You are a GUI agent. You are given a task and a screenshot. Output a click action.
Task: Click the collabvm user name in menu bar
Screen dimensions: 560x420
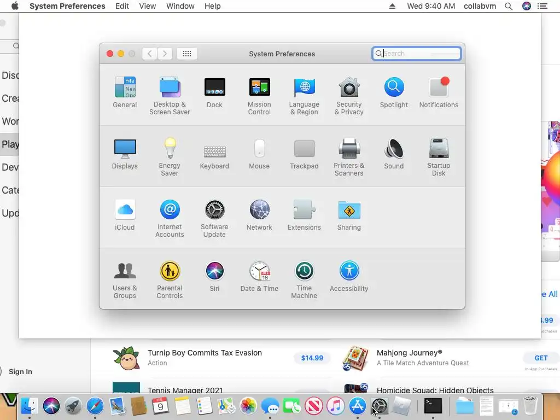click(480, 6)
